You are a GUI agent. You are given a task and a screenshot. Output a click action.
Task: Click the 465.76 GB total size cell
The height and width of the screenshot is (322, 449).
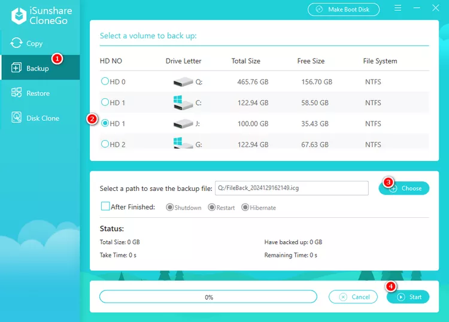click(253, 82)
